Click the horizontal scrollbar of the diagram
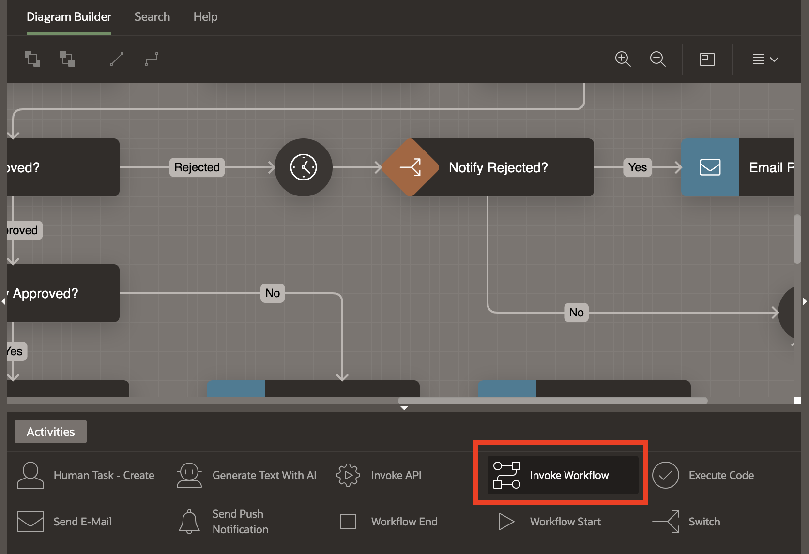The height and width of the screenshot is (554, 809). pos(552,401)
